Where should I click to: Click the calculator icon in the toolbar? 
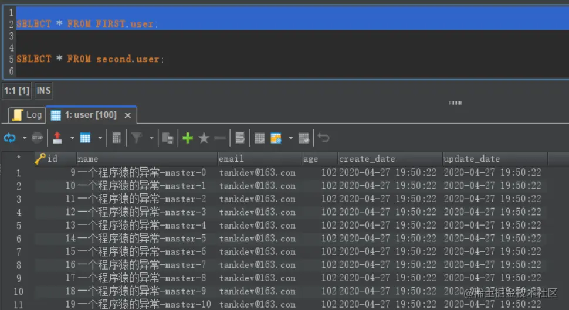pyautogui.click(x=117, y=138)
